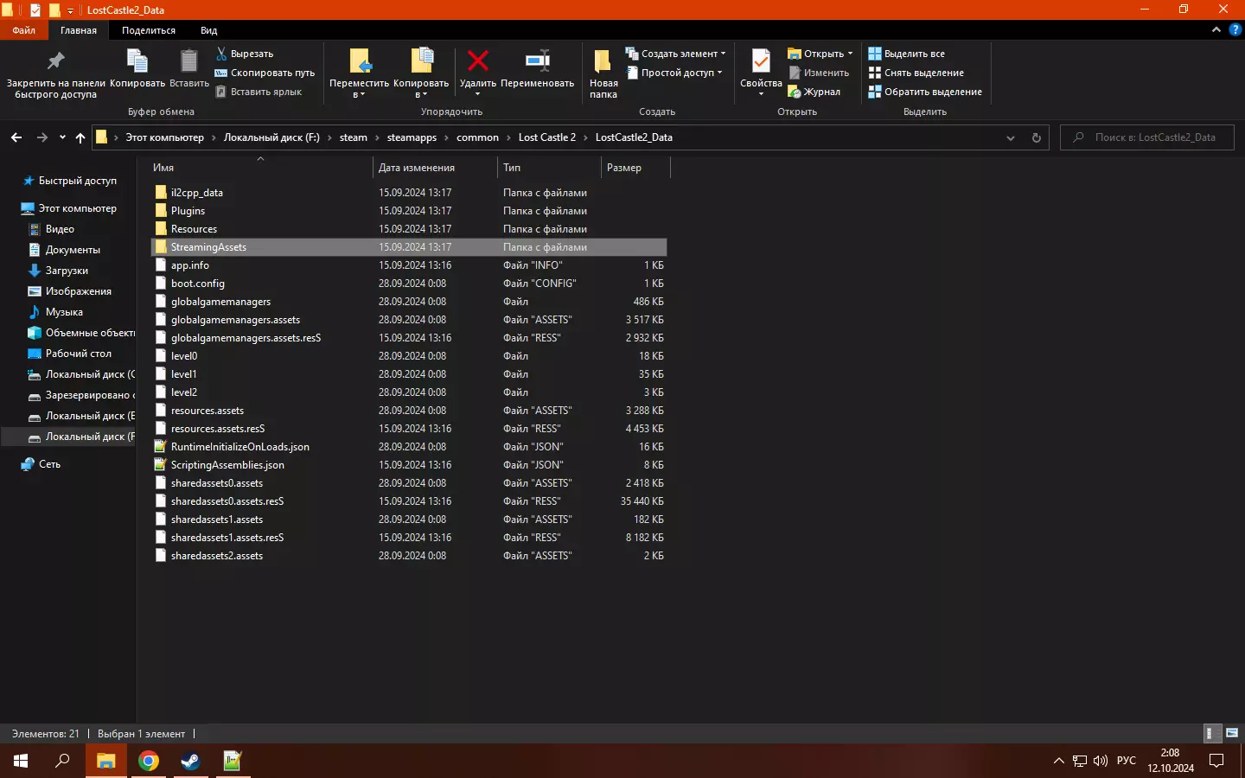
Task: Pin to Quick access (Закрепить на панели) icon
Action: coord(55,61)
